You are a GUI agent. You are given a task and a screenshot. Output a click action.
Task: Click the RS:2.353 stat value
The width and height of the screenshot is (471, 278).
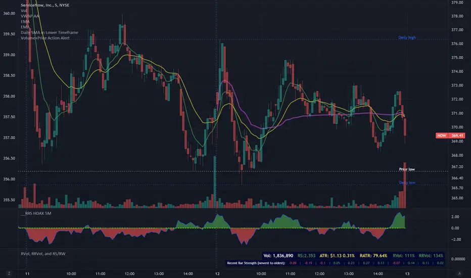point(306,255)
